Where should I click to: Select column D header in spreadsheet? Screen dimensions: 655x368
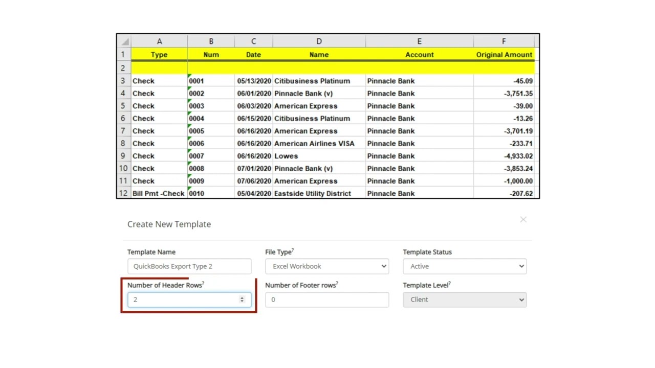tap(319, 41)
